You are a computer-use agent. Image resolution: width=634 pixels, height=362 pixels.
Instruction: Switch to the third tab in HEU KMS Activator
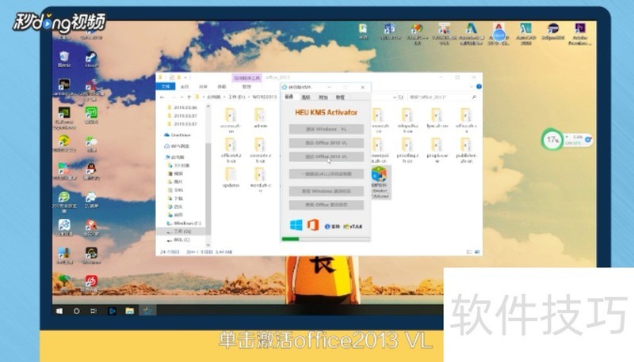coord(323,97)
